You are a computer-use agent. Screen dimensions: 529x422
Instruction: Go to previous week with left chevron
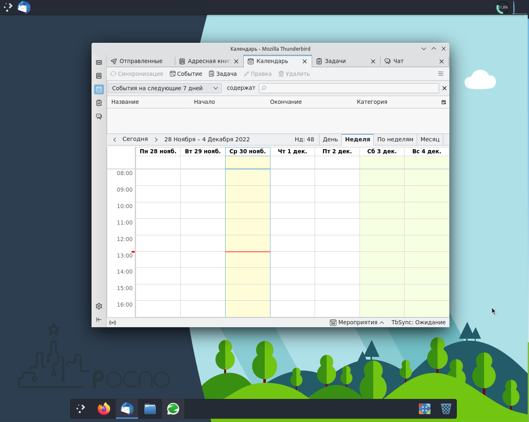tap(115, 140)
